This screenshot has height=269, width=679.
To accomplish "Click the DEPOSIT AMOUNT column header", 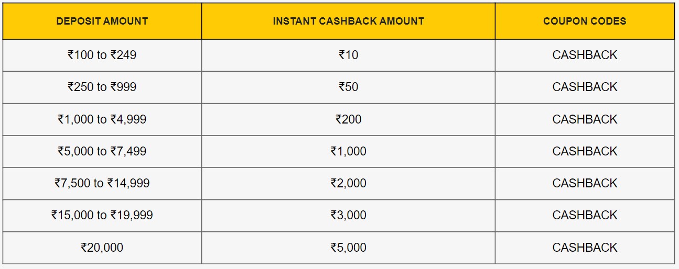I will [x=102, y=21].
